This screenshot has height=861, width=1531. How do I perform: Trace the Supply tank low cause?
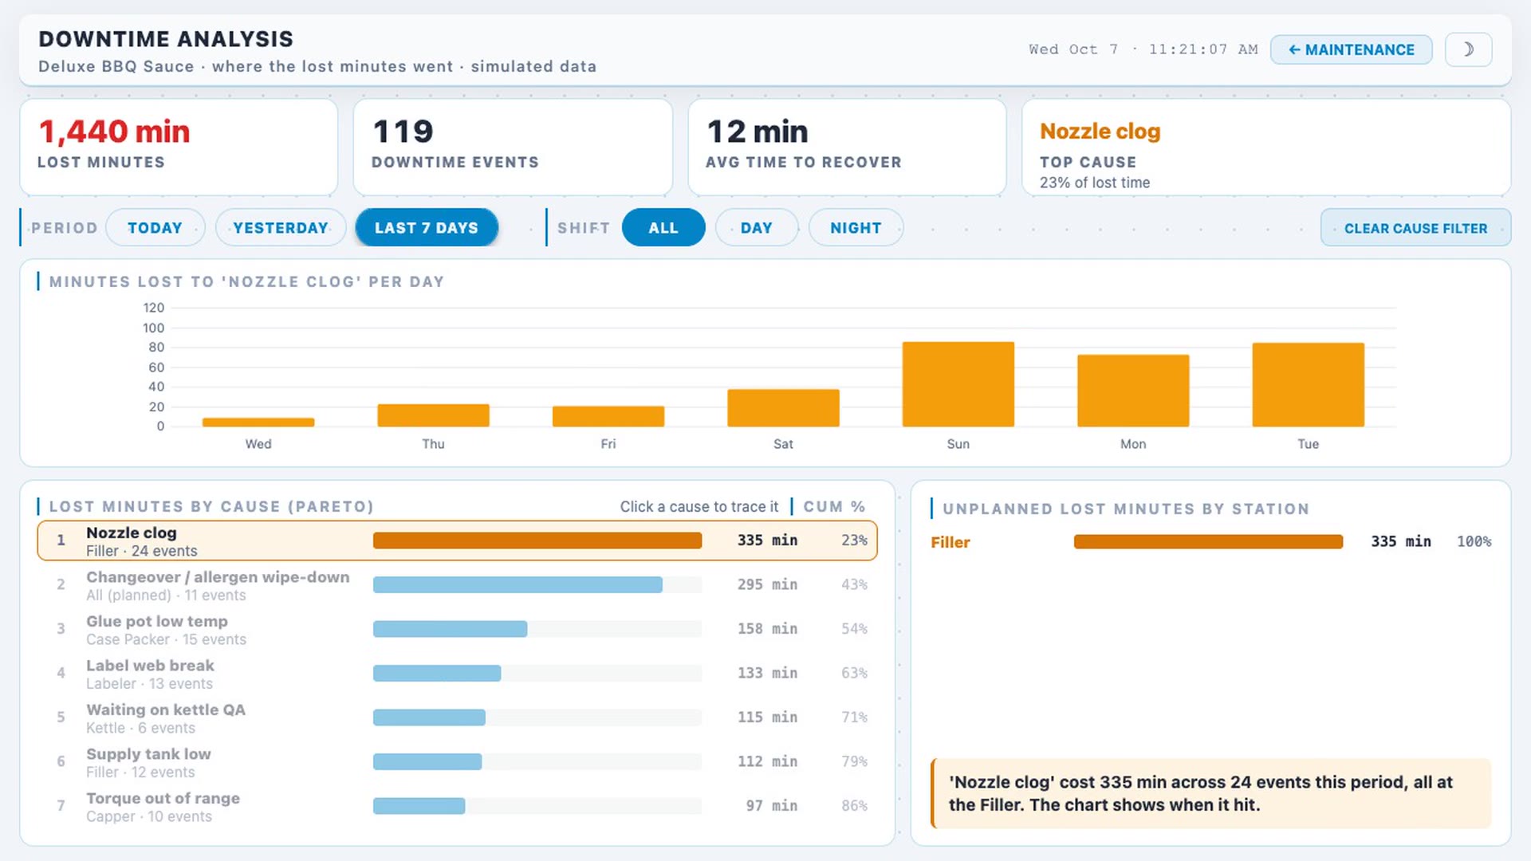click(x=457, y=762)
